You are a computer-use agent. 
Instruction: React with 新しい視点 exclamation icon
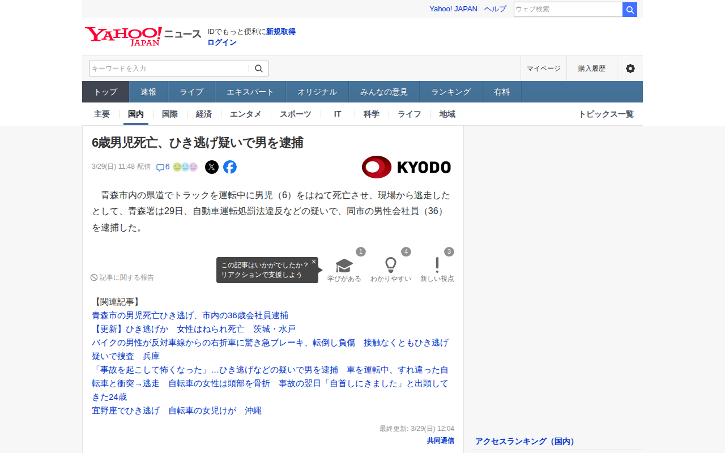click(x=437, y=265)
